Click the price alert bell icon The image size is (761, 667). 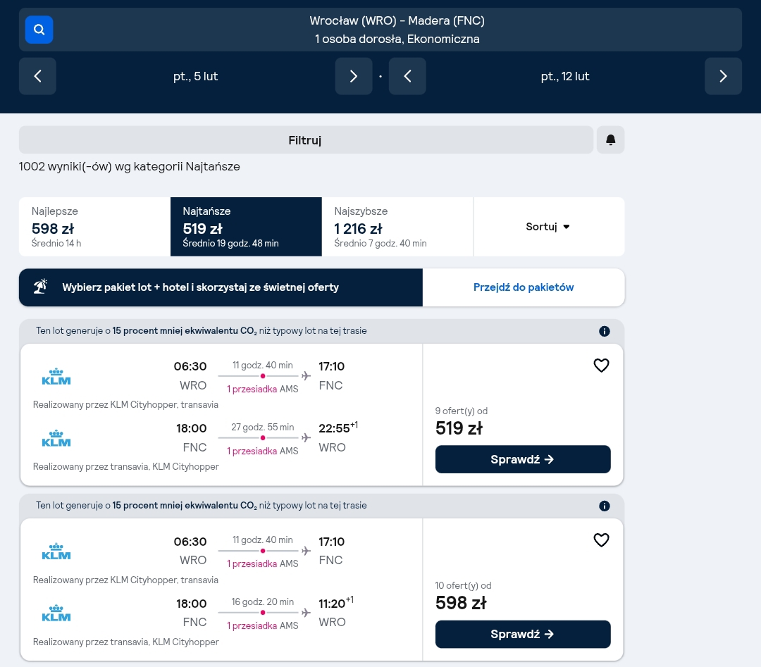610,140
